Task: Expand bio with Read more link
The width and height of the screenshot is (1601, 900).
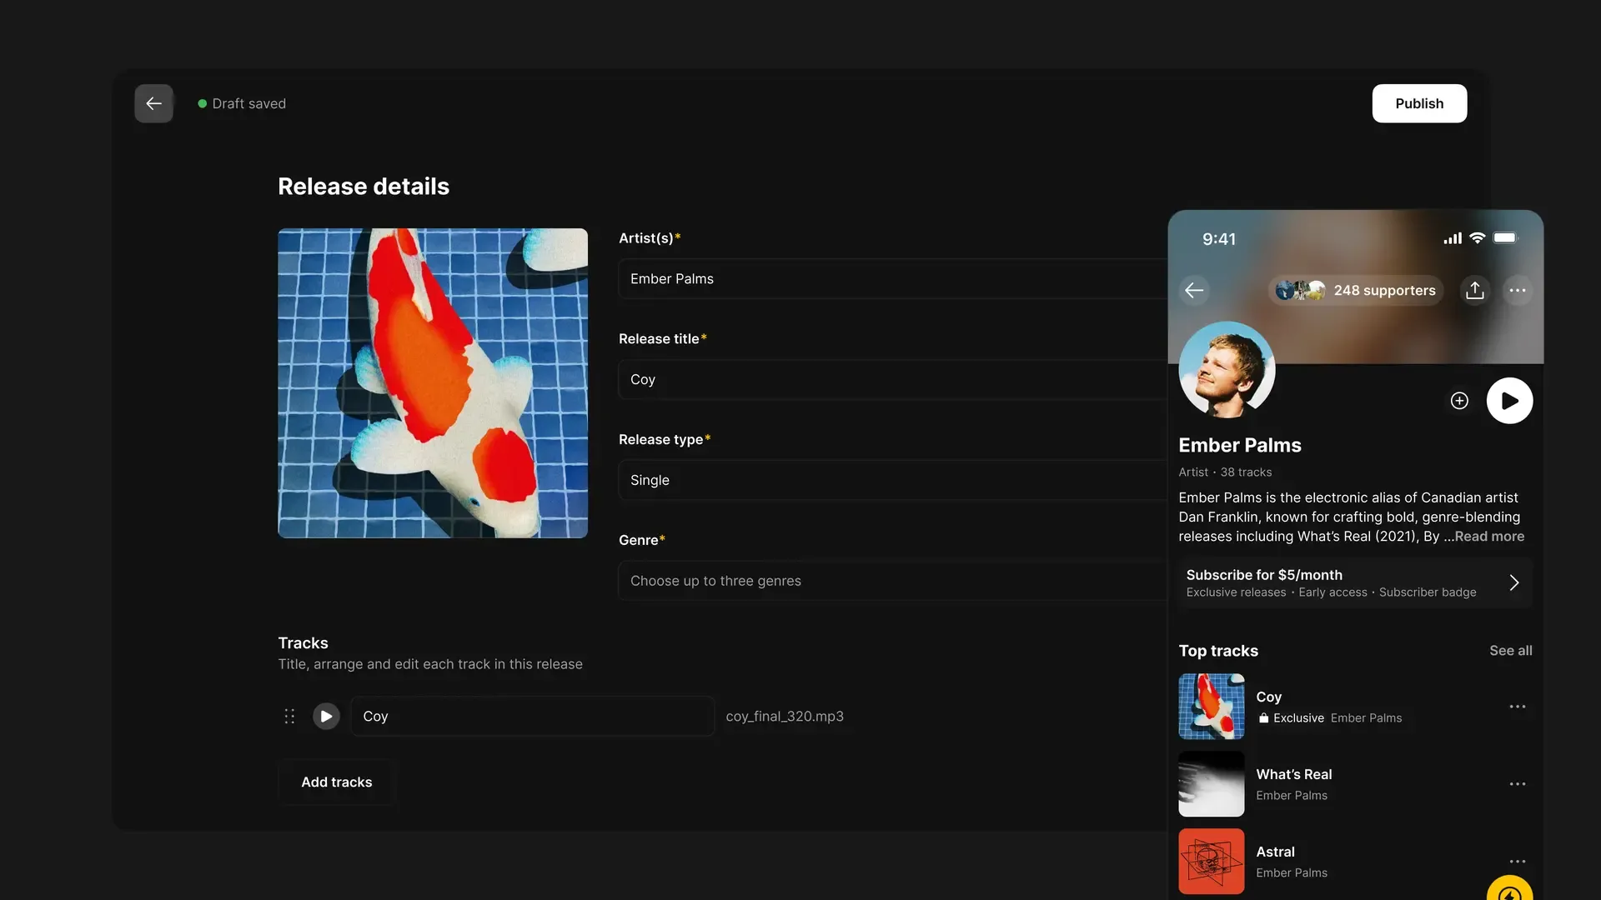Action: [x=1489, y=537]
